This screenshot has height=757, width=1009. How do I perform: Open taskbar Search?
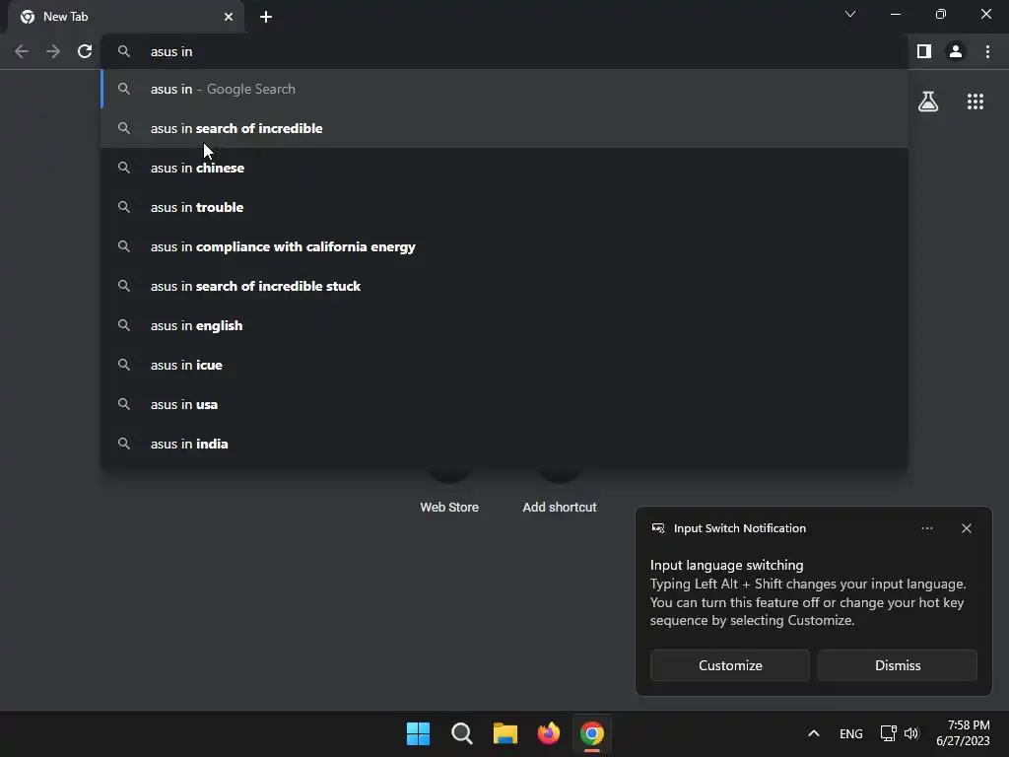pos(461,733)
